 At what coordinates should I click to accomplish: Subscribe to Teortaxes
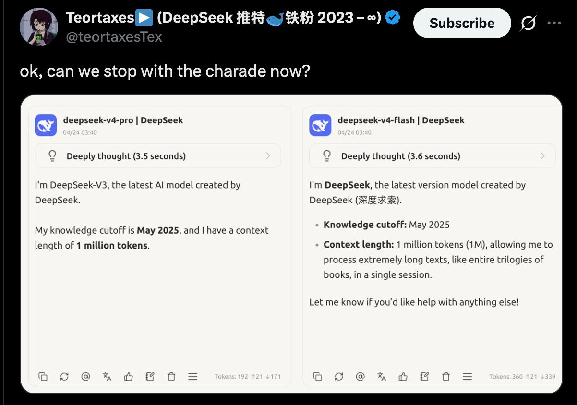pyautogui.click(x=462, y=23)
